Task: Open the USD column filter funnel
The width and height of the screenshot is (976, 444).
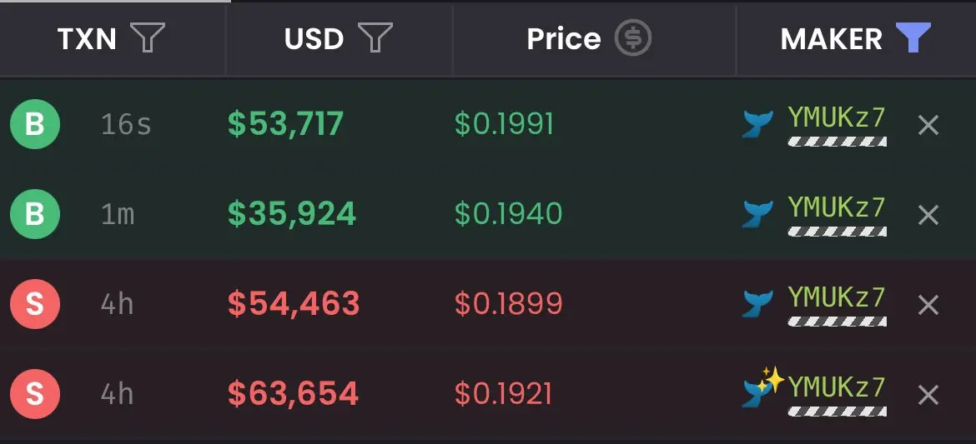Action: click(x=375, y=38)
